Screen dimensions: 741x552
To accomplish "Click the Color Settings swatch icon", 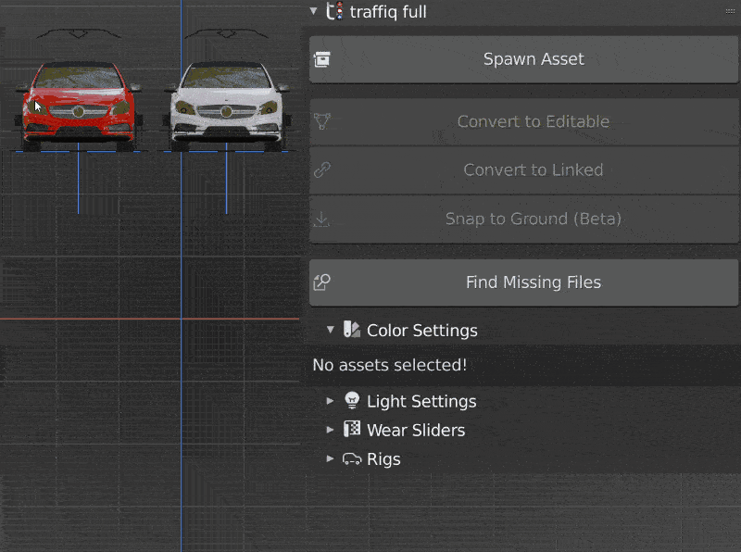I will point(352,330).
